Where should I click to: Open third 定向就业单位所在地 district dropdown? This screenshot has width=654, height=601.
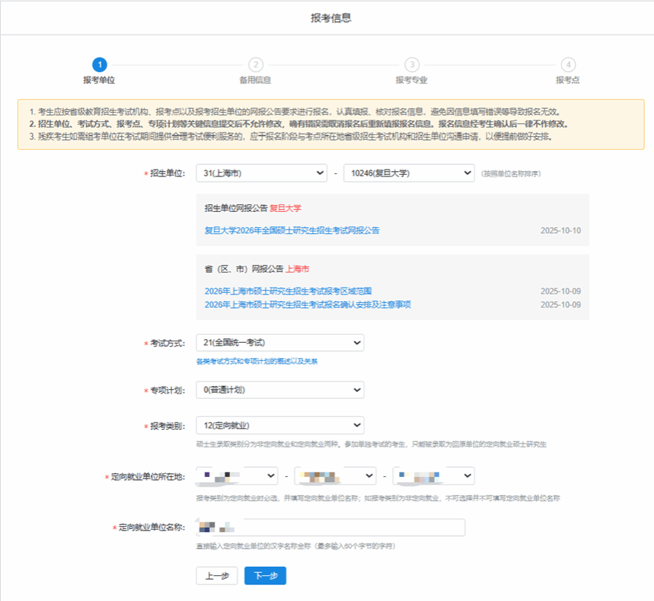[x=433, y=476]
